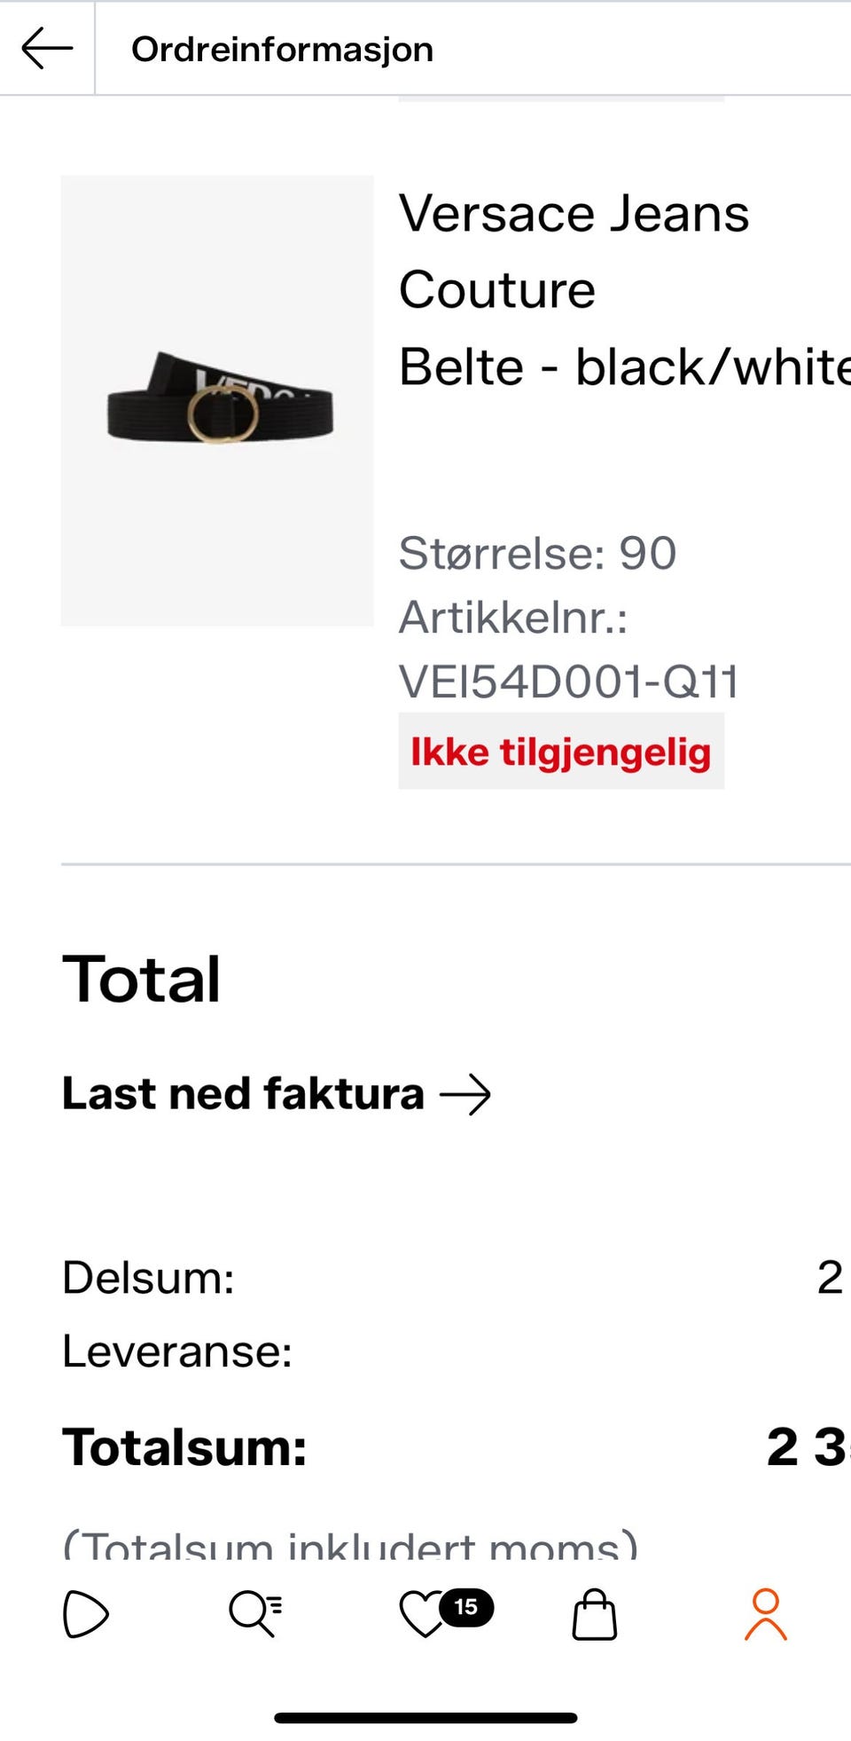Tap the home indicator bar at bottom
The height and width of the screenshot is (1741, 851).
425,1718
